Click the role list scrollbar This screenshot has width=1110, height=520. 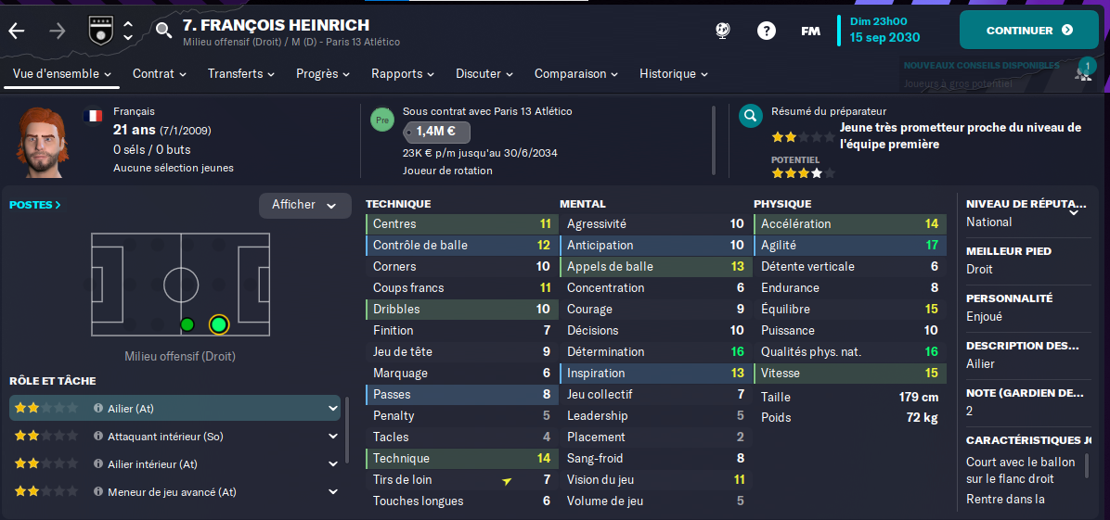point(347,429)
